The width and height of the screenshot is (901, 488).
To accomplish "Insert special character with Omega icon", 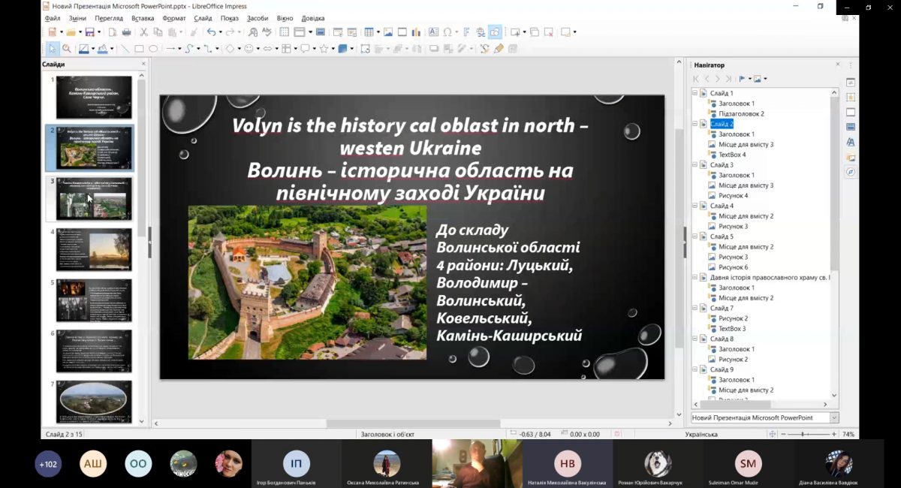I will 447,32.
